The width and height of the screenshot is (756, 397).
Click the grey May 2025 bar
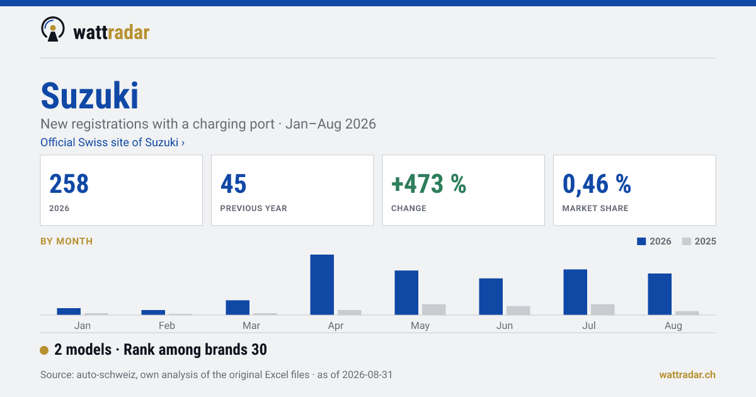[x=434, y=309]
